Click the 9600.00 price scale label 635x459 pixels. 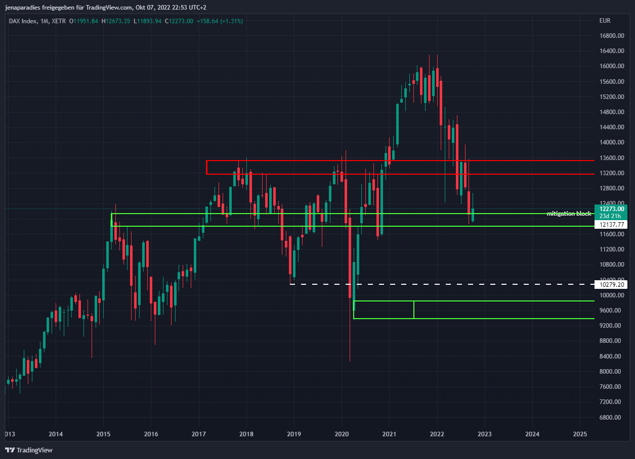pos(611,311)
